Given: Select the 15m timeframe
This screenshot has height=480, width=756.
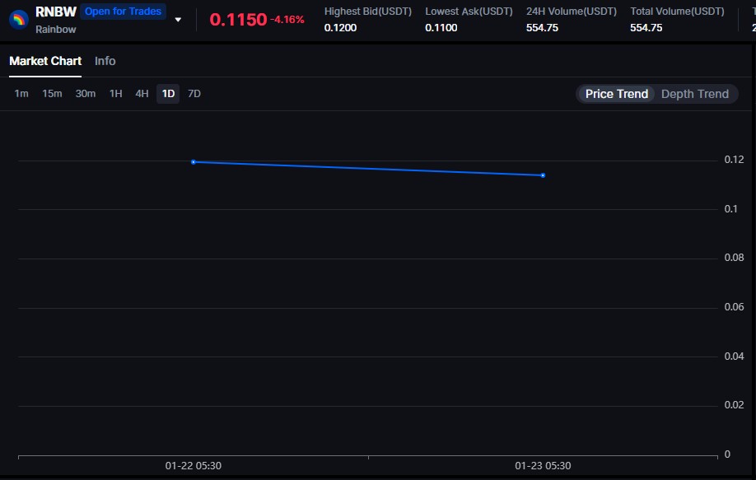Looking at the screenshot, I should tap(51, 93).
